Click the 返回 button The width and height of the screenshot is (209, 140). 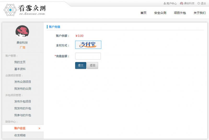(x=92, y=65)
